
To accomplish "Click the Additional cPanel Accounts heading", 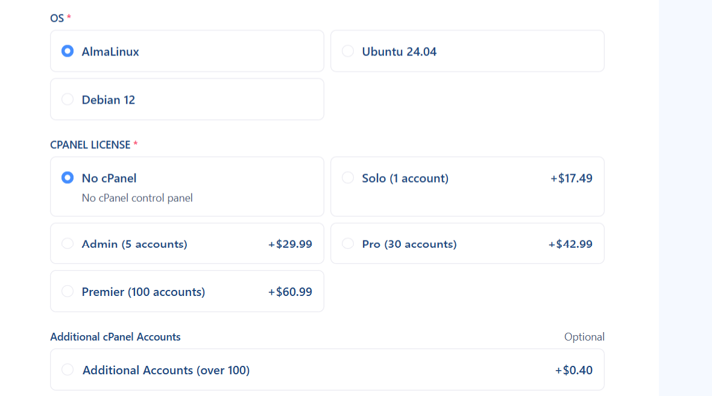I will pos(115,337).
